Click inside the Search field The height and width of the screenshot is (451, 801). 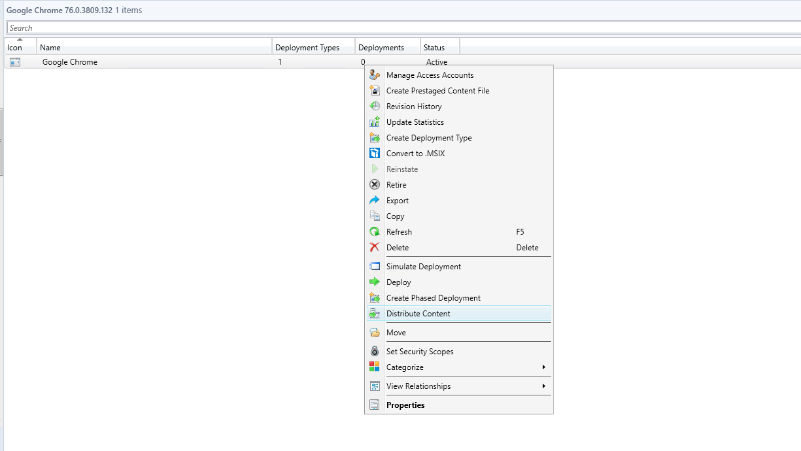pyautogui.click(x=403, y=28)
